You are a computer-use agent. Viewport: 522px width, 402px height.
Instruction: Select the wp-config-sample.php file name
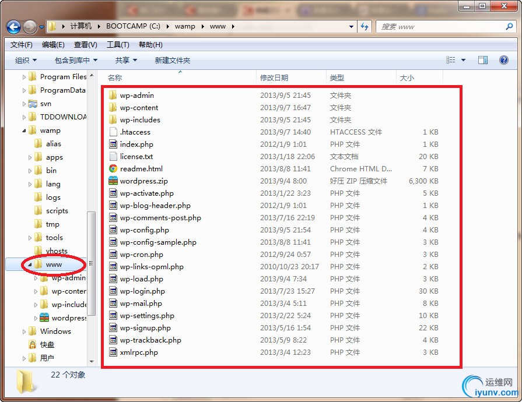click(158, 242)
